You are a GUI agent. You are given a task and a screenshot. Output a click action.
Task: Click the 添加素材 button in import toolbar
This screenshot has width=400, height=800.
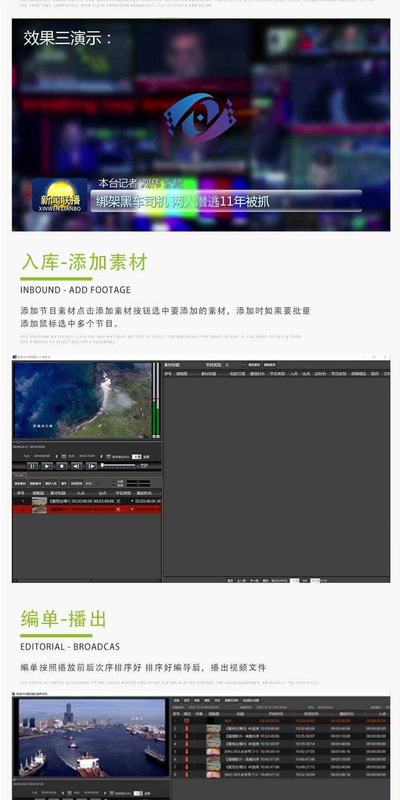20,483
